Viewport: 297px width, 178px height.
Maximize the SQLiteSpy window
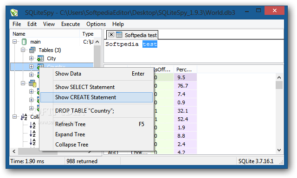point(258,10)
